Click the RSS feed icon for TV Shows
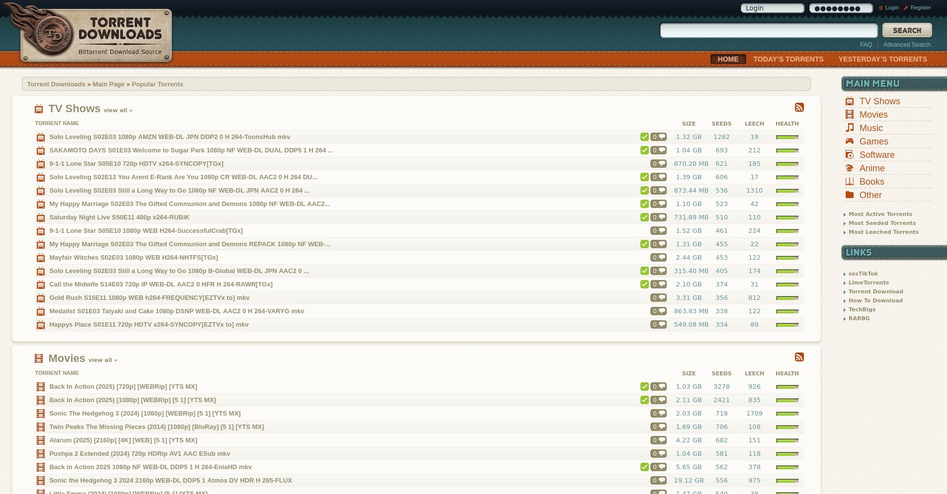Viewport: 947px width, 494px height. (799, 107)
